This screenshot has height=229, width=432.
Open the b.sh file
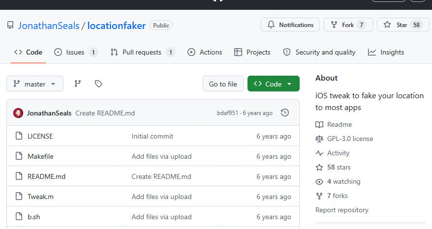click(33, 217)
